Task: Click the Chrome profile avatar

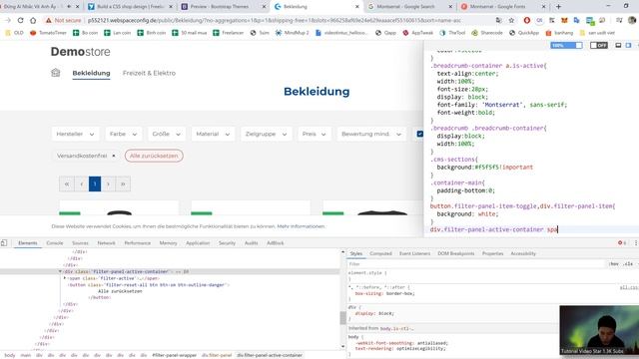Action: pos(632,20)
